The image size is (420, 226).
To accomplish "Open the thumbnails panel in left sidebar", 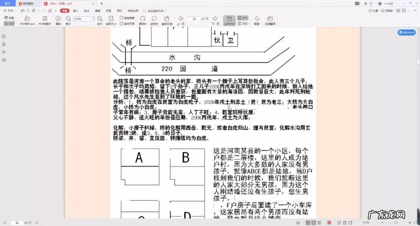I will [4, 36].
